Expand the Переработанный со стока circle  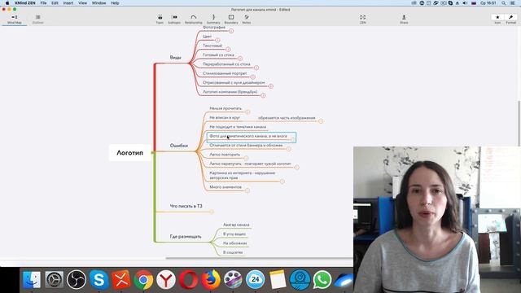256,68
